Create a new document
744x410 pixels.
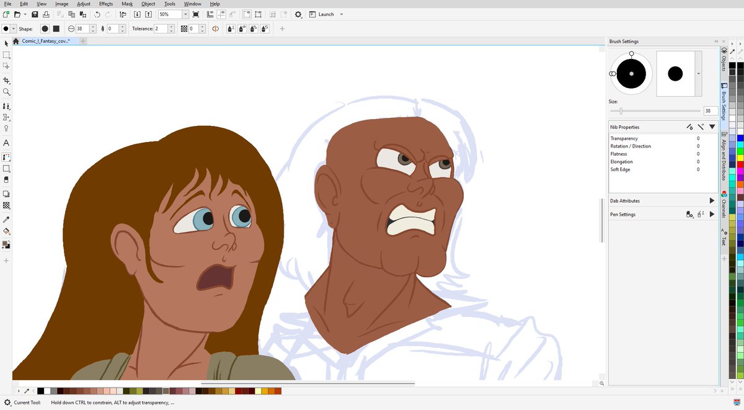(x=6, y=14)
